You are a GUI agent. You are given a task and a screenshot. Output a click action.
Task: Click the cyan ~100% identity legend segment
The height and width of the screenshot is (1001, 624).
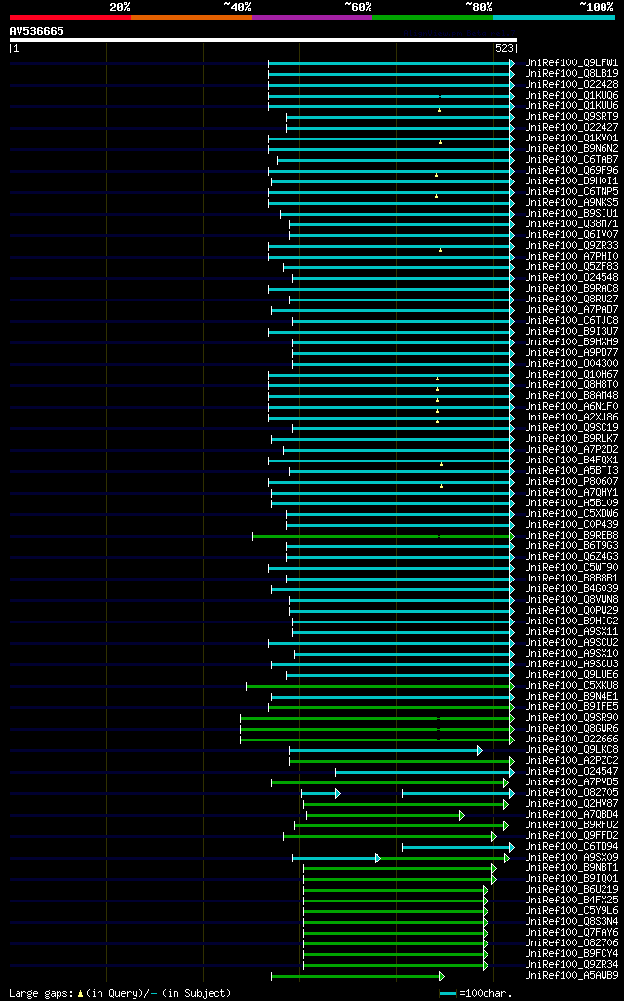tap(555, 18)
